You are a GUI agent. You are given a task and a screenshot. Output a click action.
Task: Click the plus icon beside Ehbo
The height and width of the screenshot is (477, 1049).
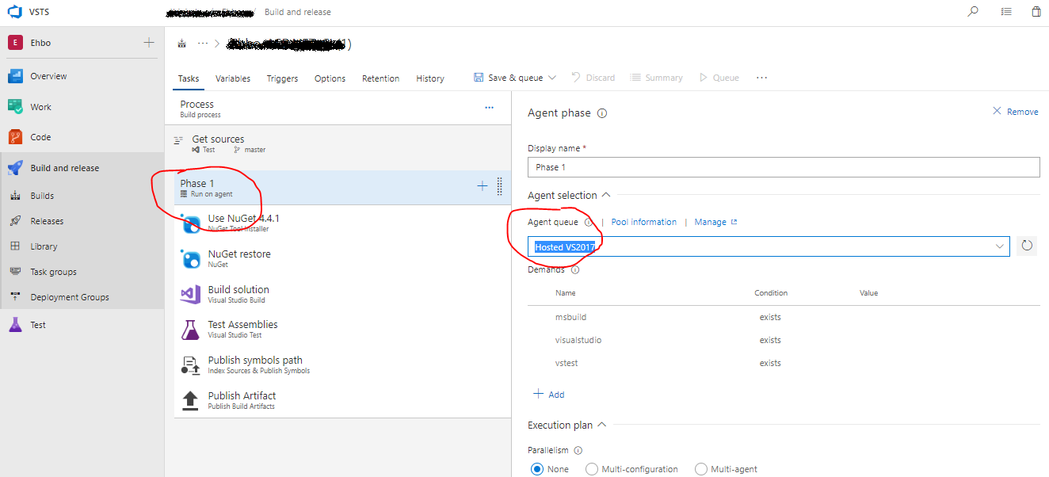149,43
